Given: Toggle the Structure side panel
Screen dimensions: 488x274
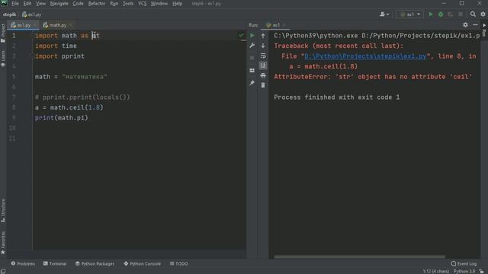Looking at the screenshot, I should [3, 210].
